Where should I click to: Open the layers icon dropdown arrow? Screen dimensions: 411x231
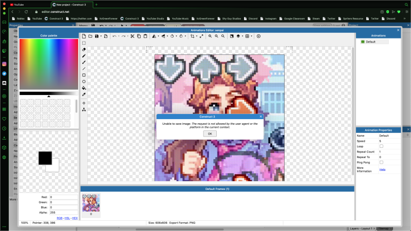pos(242,36)
